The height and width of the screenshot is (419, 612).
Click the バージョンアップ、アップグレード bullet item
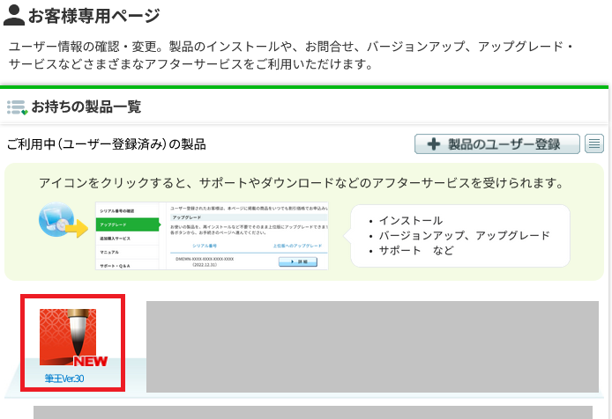[464, 235]
